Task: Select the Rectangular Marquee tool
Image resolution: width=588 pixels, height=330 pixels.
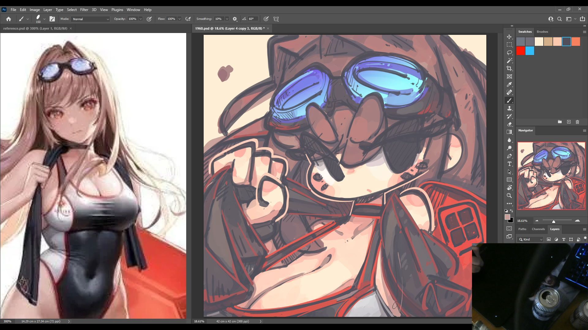Action: tap(509, 45)
